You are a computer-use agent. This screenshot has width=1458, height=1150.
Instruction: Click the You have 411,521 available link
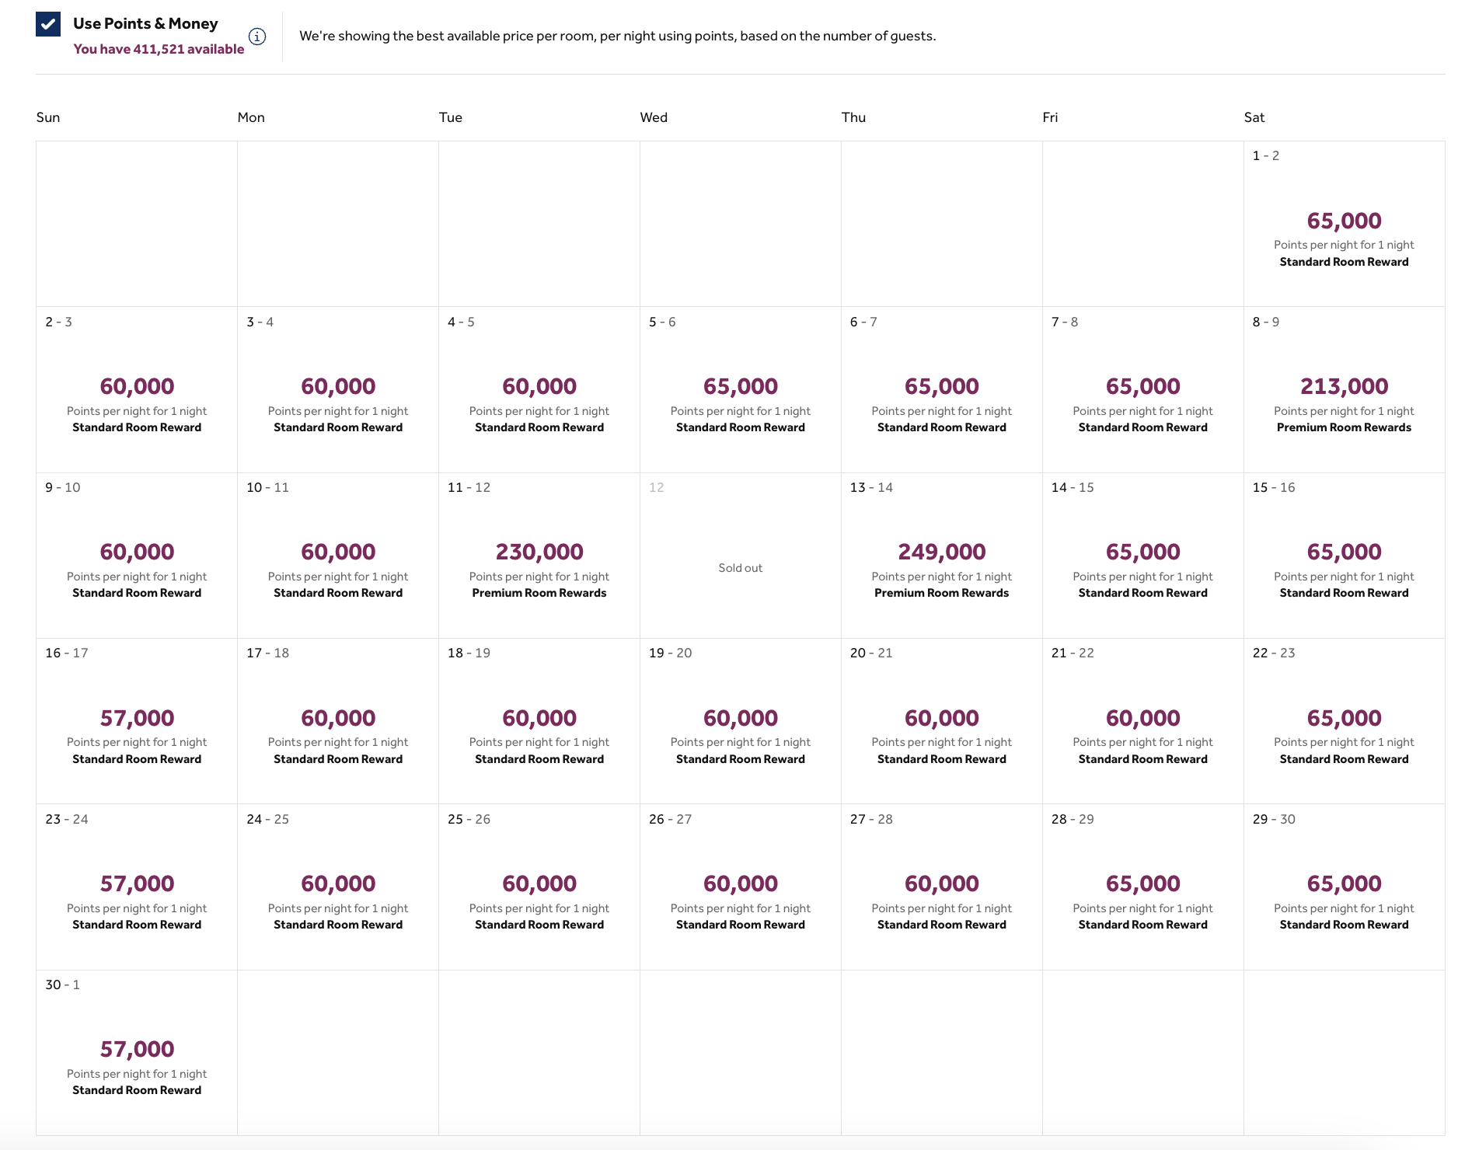(159, 48)
